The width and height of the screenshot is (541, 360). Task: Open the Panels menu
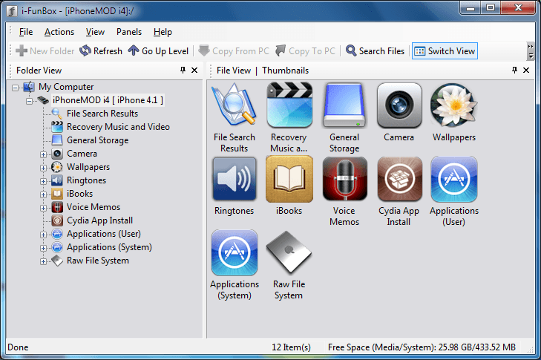point(128,32)
